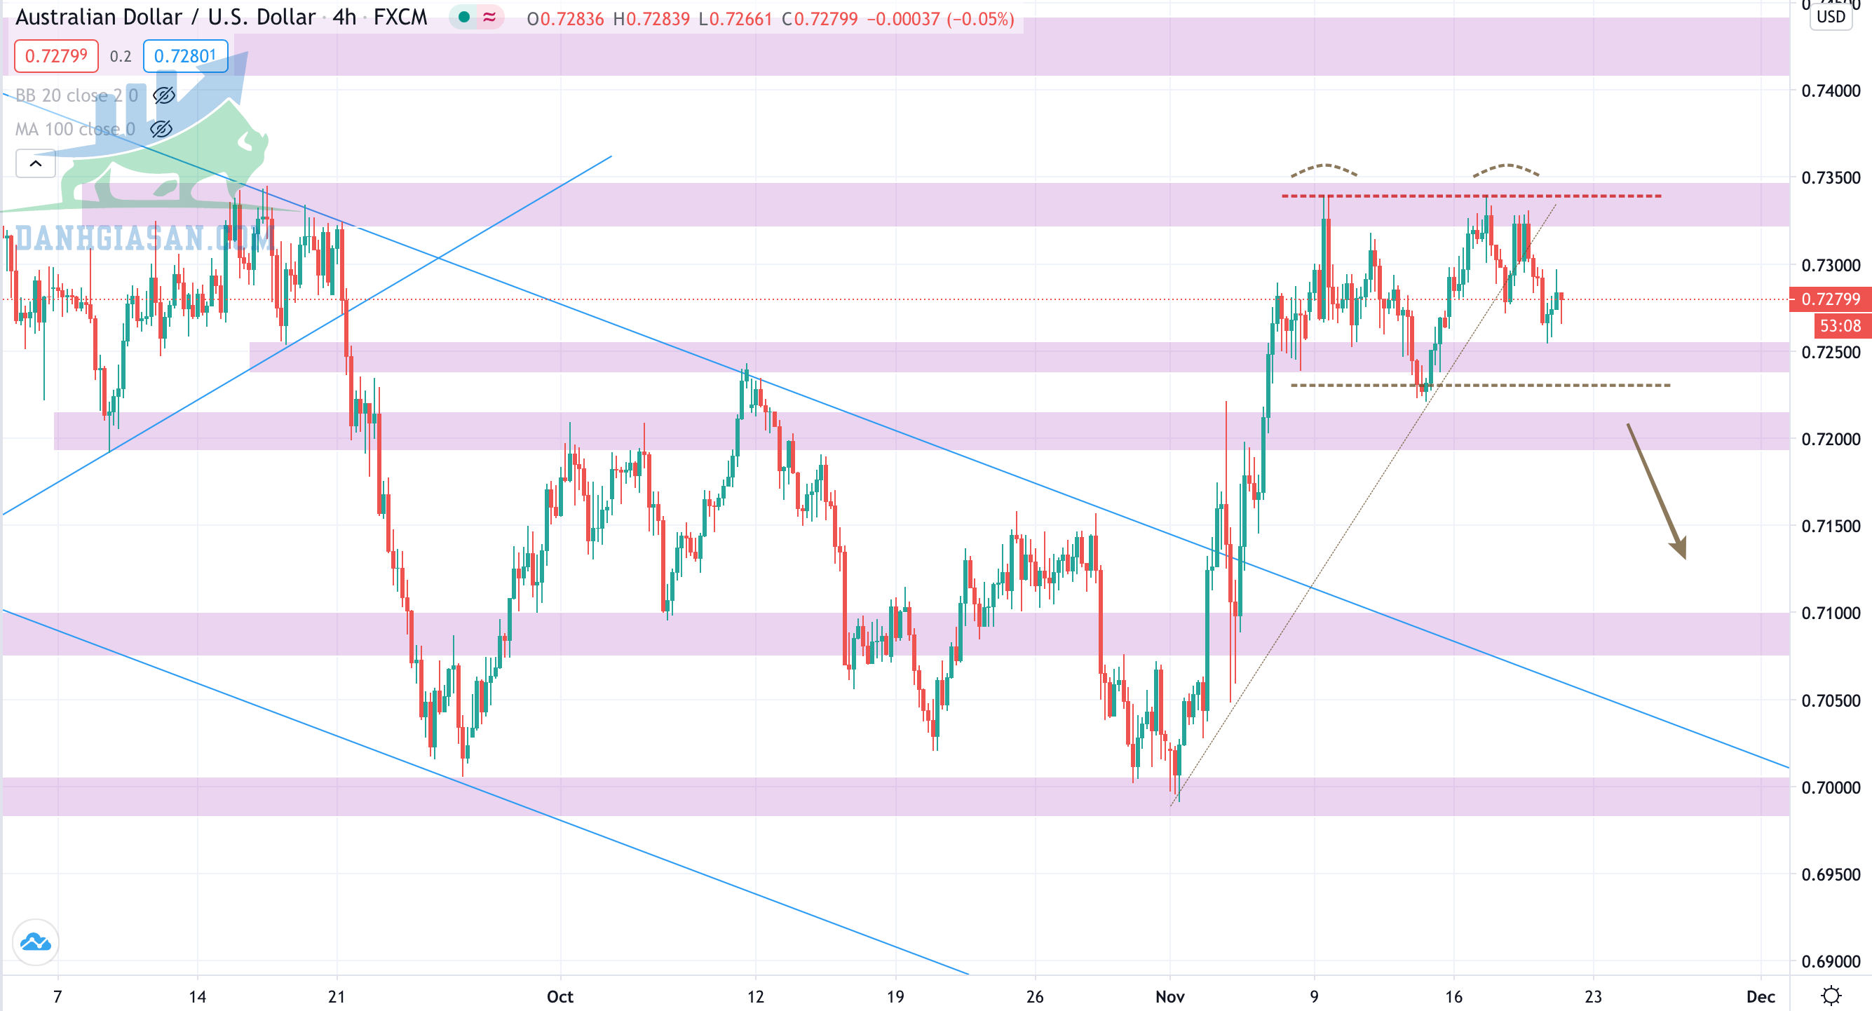Collapse the indicator legend chevron

click(x=36, y=163)
